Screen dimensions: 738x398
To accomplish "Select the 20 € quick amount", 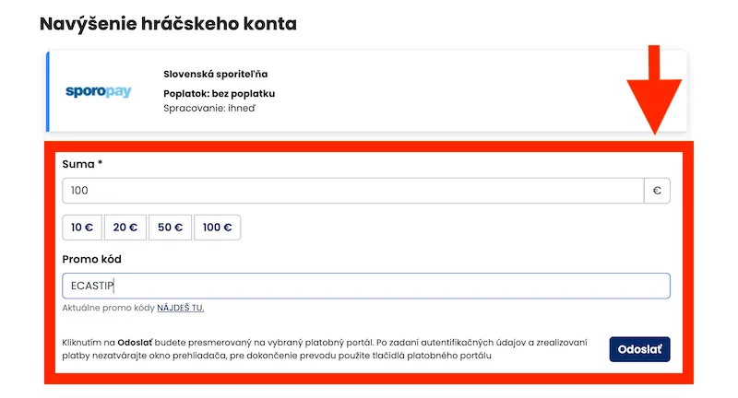I will pos(125,228).
